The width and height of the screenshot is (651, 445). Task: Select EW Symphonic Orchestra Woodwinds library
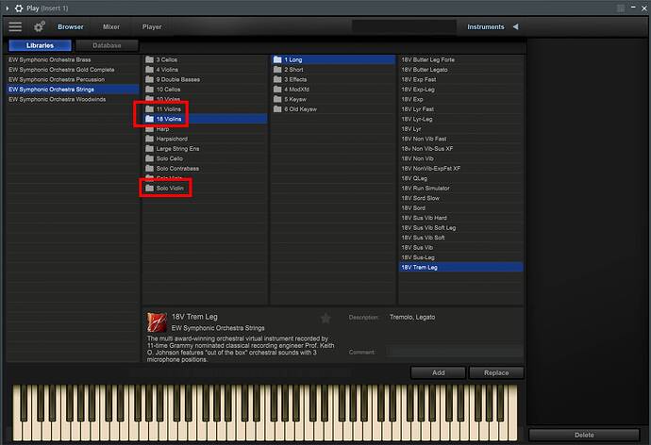73,99
